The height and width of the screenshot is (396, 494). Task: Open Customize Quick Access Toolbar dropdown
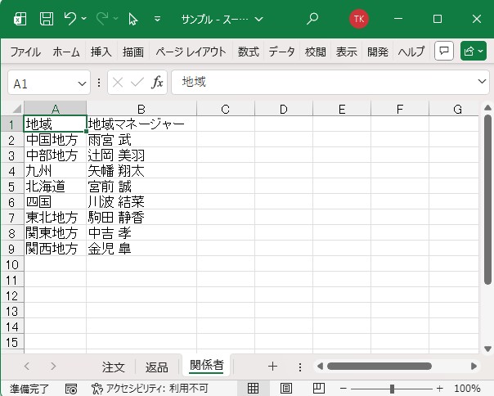point(157,18)
